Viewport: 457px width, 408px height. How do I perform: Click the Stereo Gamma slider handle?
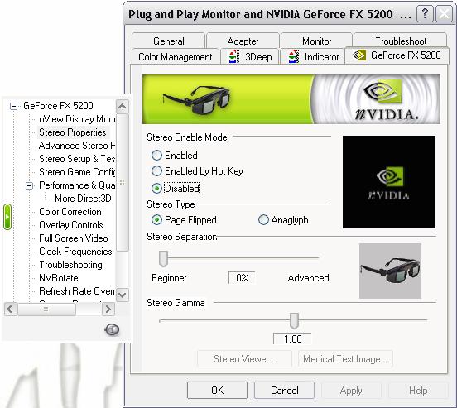(294, 321)
